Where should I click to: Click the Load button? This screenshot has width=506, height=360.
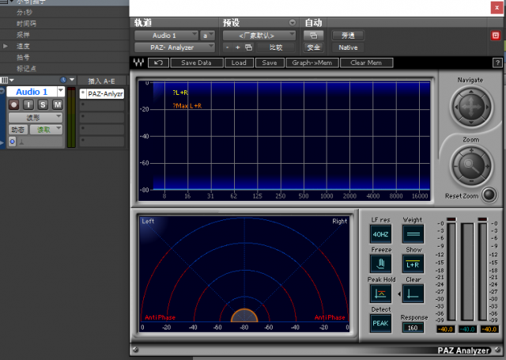tap(239, 63)
